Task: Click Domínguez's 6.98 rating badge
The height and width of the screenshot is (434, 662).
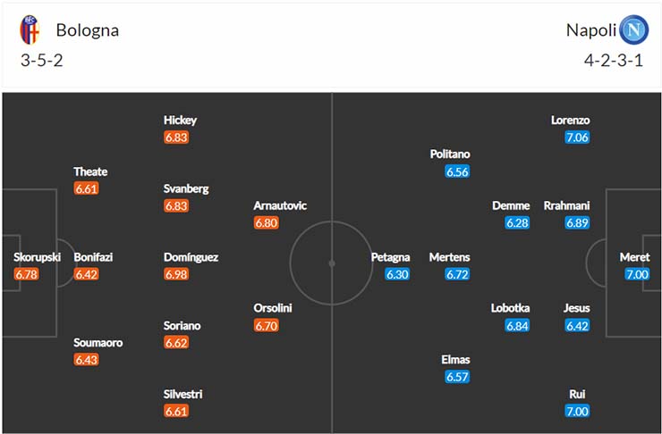Action: click(176, 274)
